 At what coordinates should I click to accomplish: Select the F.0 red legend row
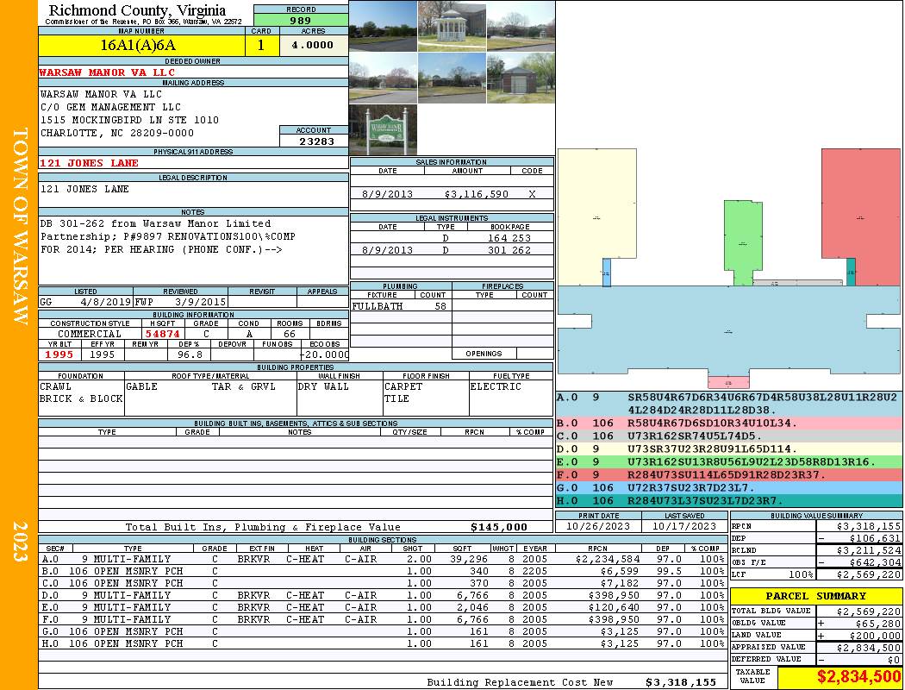point(728,474)
